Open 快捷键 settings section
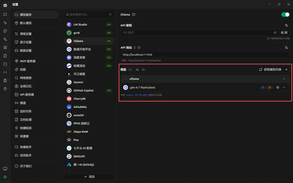Viewport: 293px width, 183px height. [36, 136]
